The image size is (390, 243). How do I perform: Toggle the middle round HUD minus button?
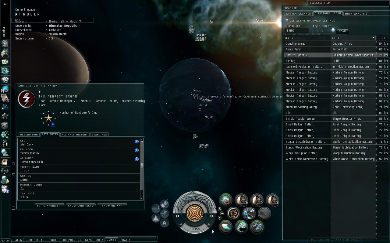click(x=222, y=214)
